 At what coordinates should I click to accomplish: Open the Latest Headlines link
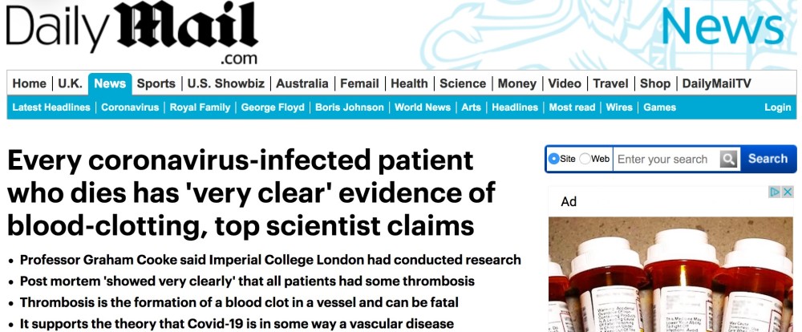click(51, 107)
